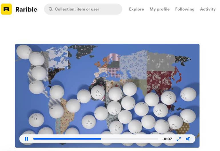The width and height of the screenshot is (220, 151).
Task: Open the Explore menu item
Action: point(136,9)
